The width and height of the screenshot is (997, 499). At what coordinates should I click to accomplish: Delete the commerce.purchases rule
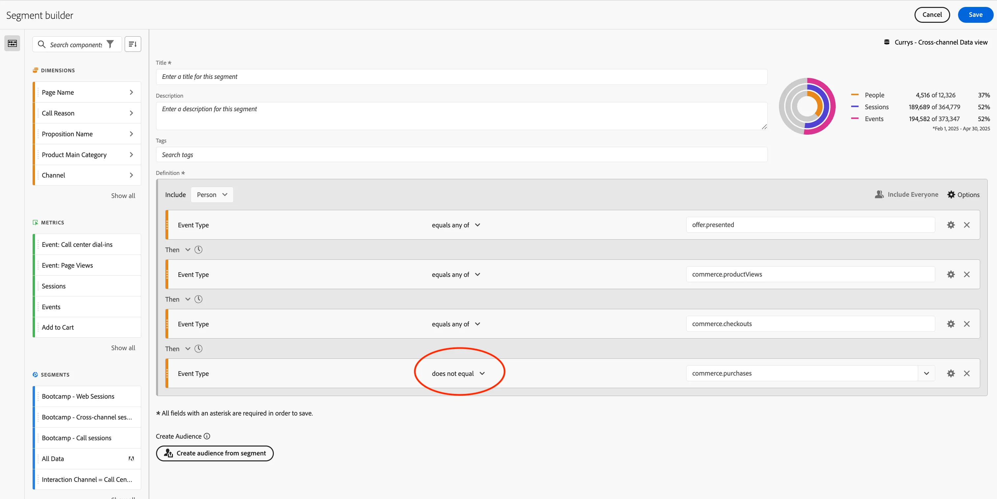pos(966,374)
